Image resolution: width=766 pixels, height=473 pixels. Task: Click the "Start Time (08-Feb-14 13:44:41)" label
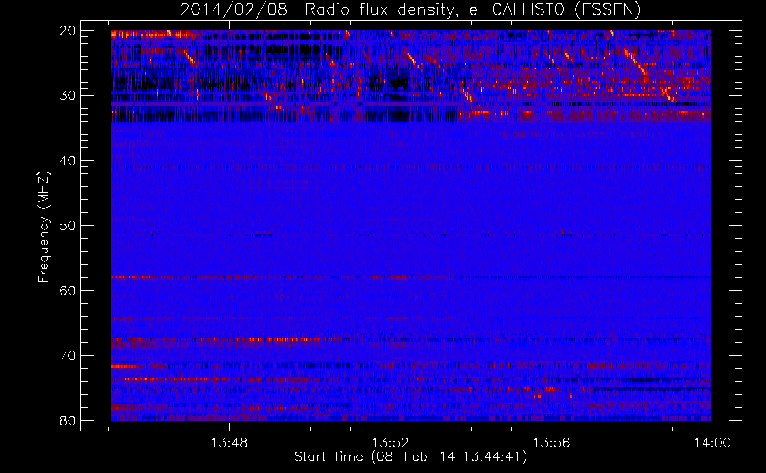pos(410,457)
